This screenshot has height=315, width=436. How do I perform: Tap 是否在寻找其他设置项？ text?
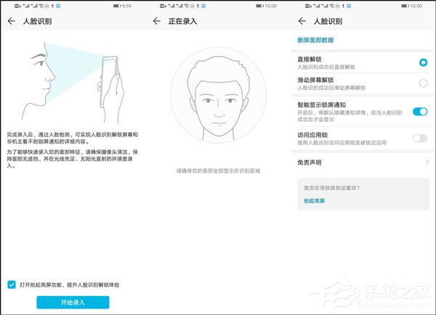(332, 188)
